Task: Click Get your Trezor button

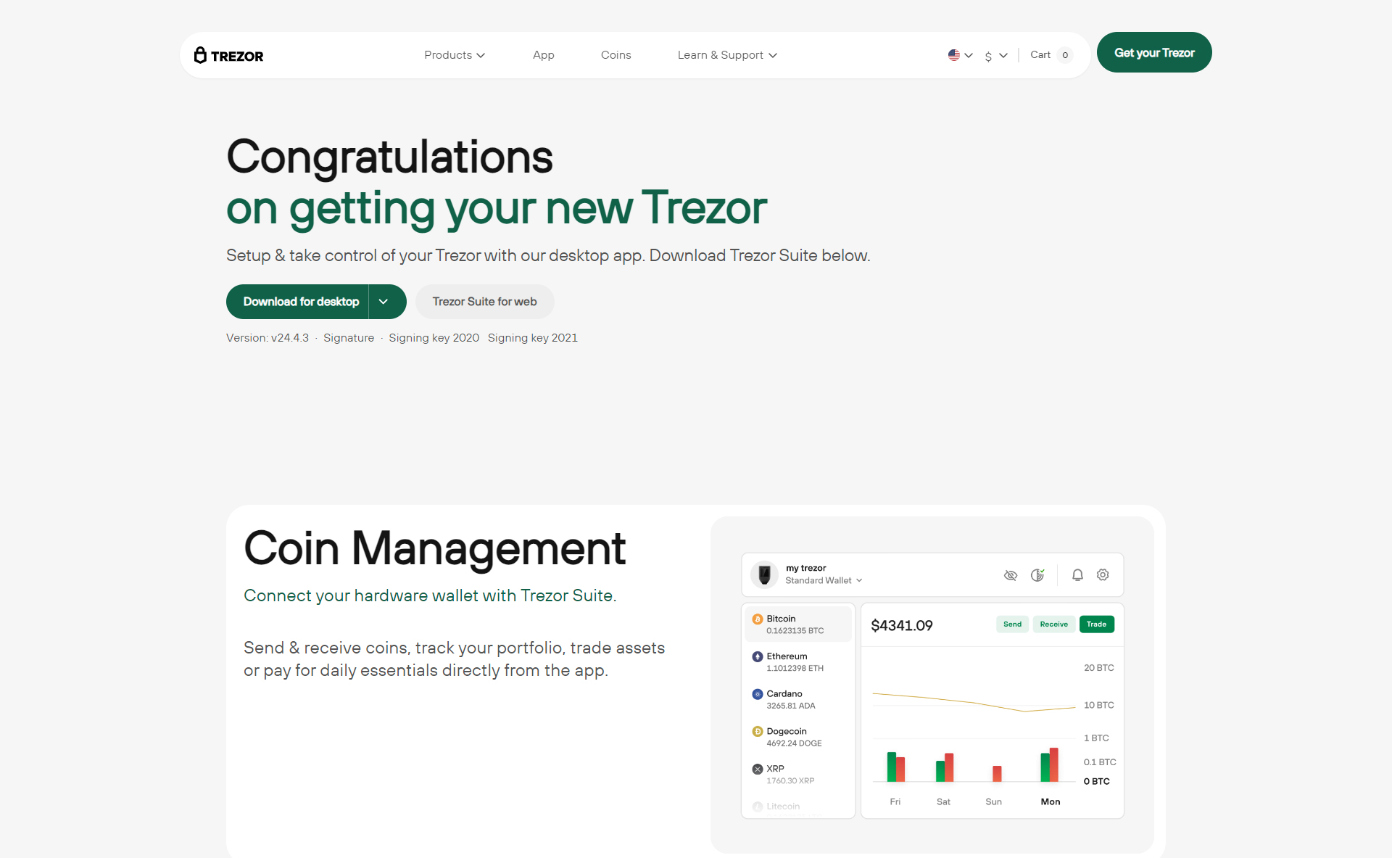Action: point(1153,53)
